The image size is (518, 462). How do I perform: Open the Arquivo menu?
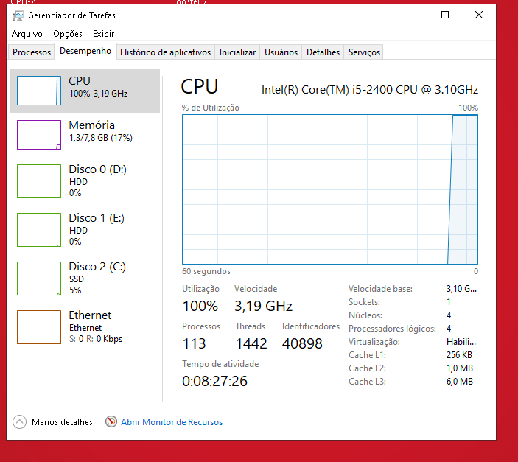tap(27, 34)
